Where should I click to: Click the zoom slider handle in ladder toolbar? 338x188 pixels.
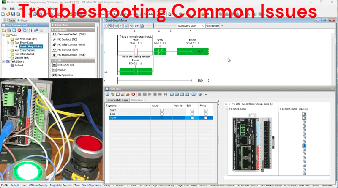click(x=153, y=26)
